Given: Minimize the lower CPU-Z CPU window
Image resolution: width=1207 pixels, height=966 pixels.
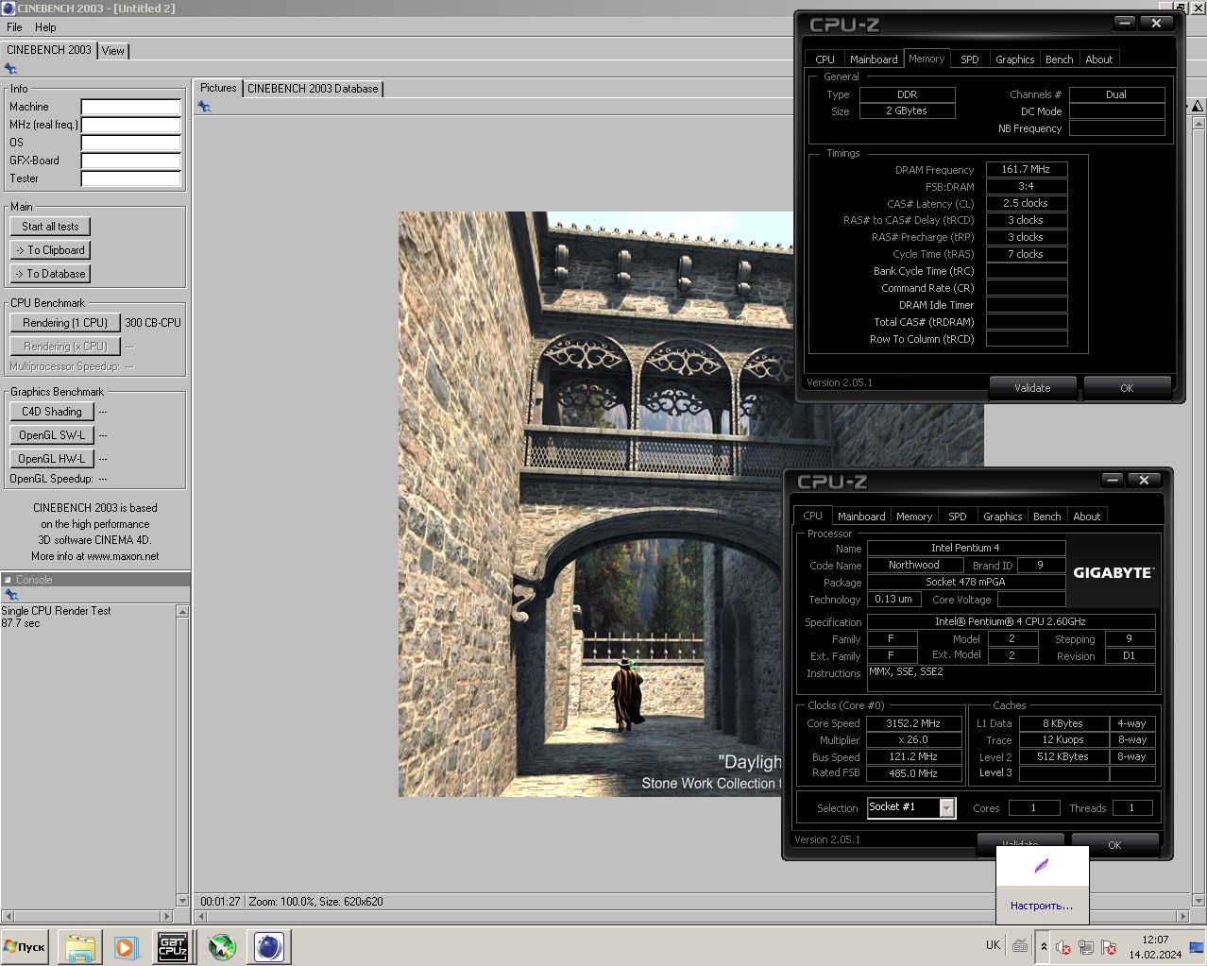Looking at the screenshot, I should tap(1113, 480).
